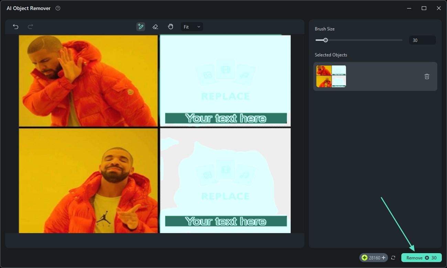Image resolution: width=447 pixels, height=268 pixels.
Task: Click the redo arrow icon
Action: (x=30, y=26)
